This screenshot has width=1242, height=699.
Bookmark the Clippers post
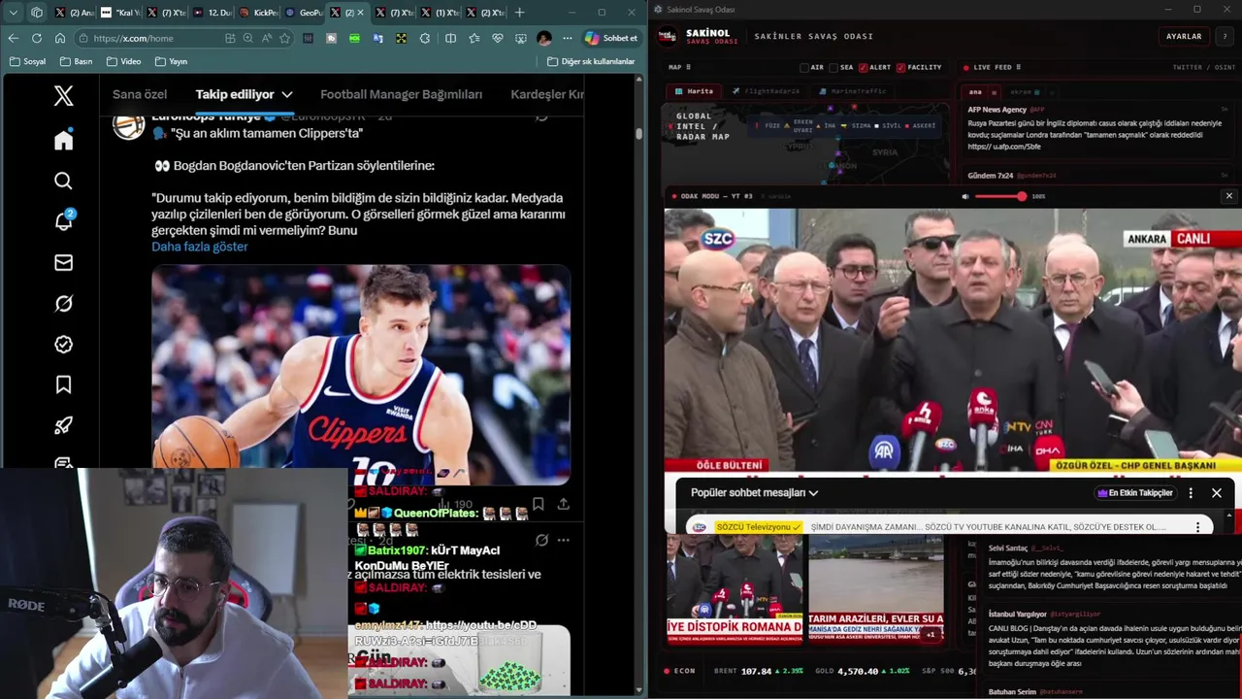click(x=538, y=504)
